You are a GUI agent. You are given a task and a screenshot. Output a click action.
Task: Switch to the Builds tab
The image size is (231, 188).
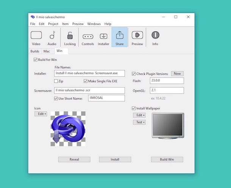tap(35, 51)
